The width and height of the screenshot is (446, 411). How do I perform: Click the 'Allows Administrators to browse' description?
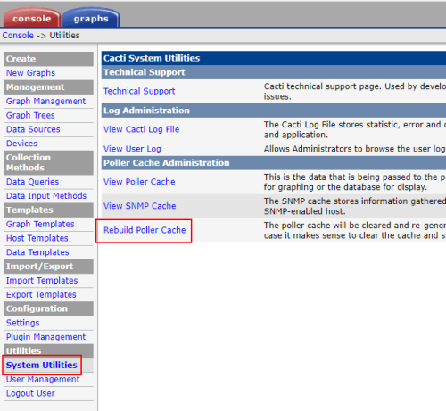coord(355,149)
